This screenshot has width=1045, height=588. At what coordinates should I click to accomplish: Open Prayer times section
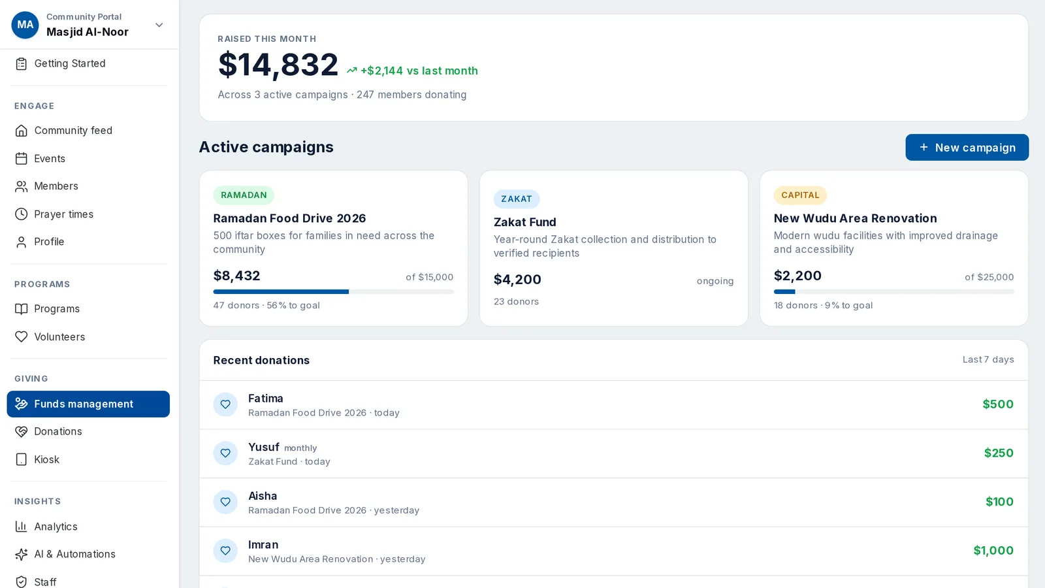click(x=88, y=214)
